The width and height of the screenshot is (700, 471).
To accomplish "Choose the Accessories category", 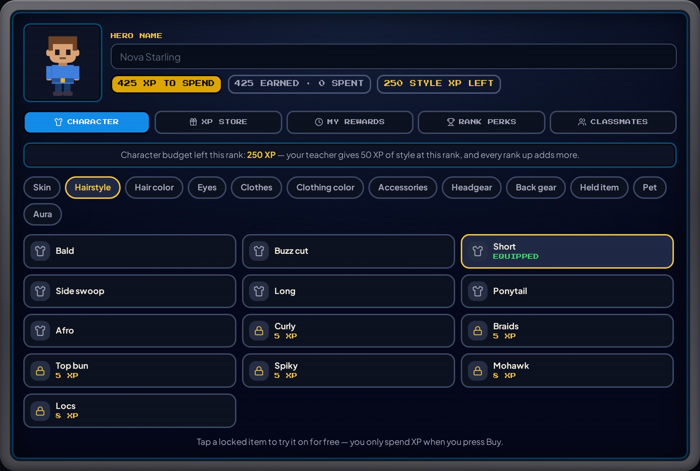I will [x=403, y=187].
